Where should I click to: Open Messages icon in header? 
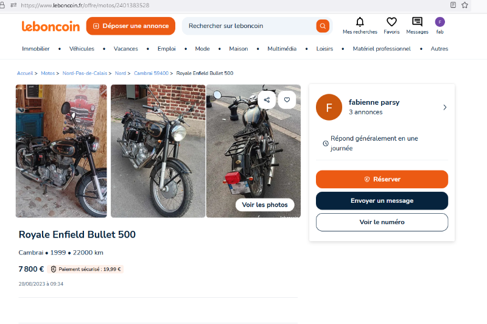pos(417,22)
